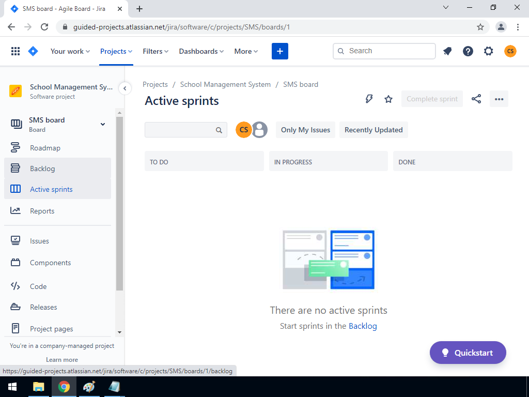Image resolution: width=529 pixels, height=397 pixels.
Task: Open File Explorer from taskbar
Action: click(x=38, y=387)
